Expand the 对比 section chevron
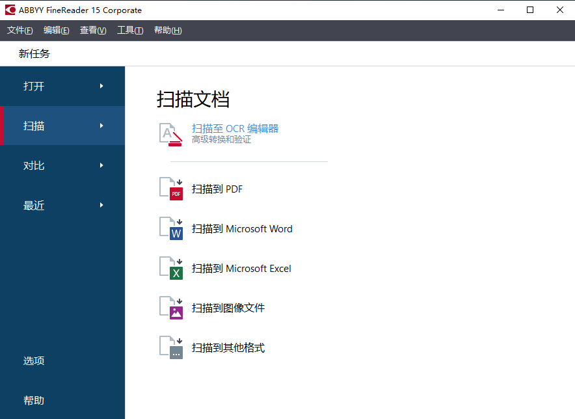 pyautogui.click(x=101, y=165)
